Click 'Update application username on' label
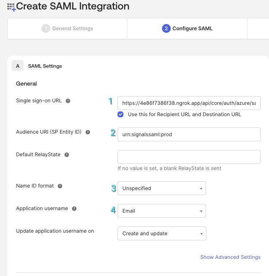269x276 pixels. [55, 231]
